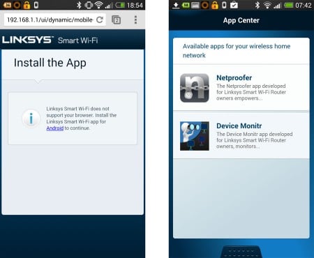Image resolution: width=314 pixels, height=258 pixels.
Task: Tap Wi-Fi icon in left phone status bar
Action: coord(99,5)
